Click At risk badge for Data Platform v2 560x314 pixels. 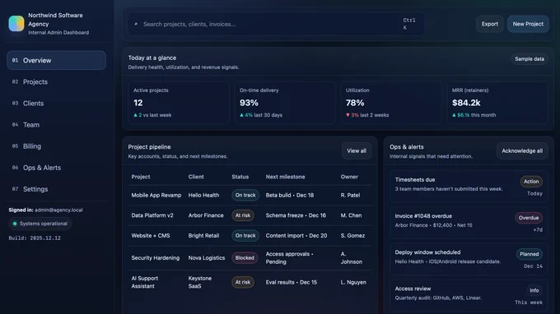click(243, 215)
